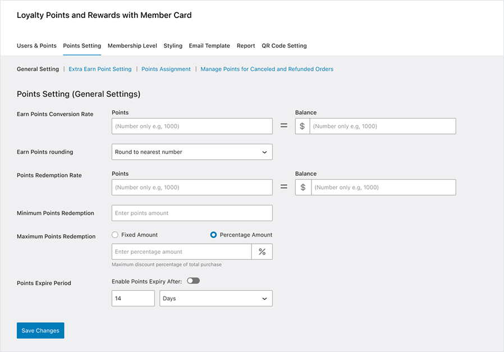Toggle the Enable Points Expiry switch
The height and width of the screenshot is (352, 504).
tap(193, 281)
